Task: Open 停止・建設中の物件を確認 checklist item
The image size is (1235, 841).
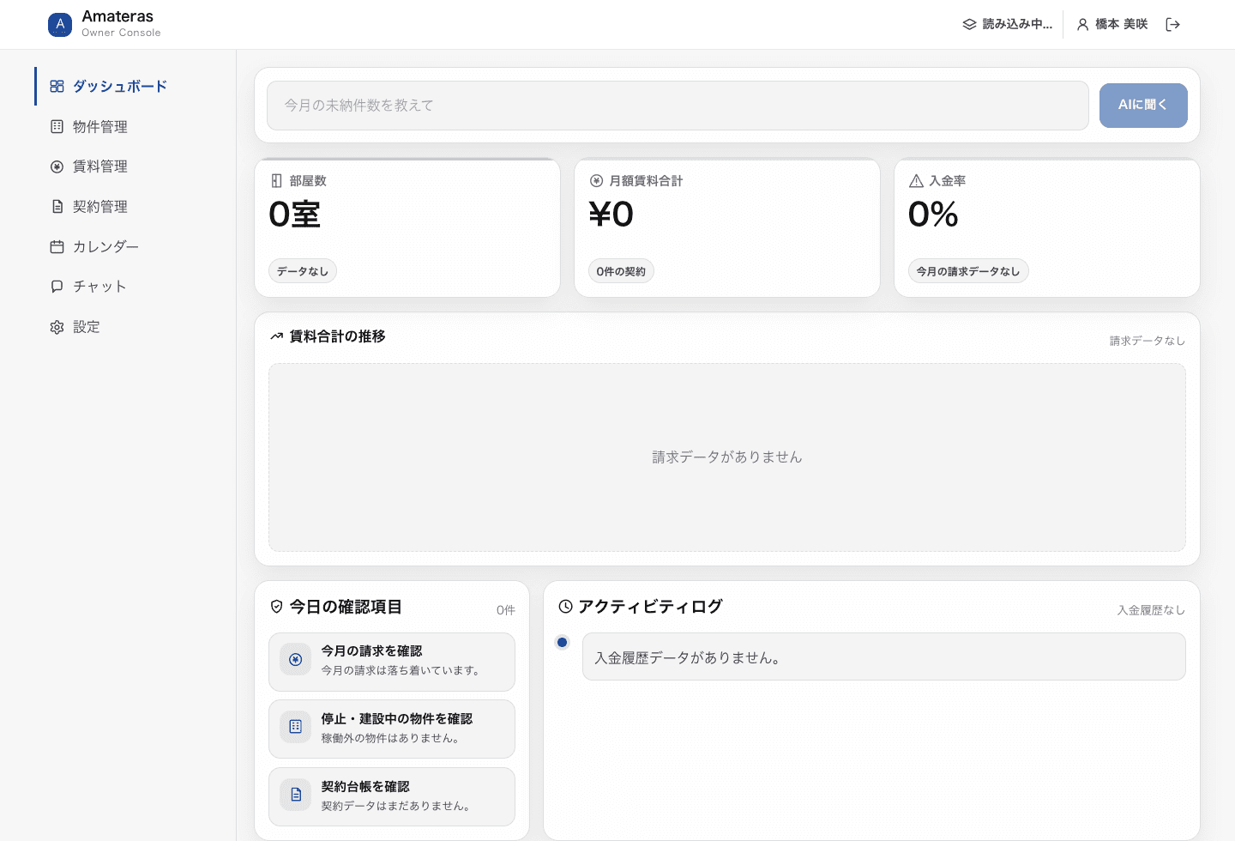Action: click(x=392, y=729)
